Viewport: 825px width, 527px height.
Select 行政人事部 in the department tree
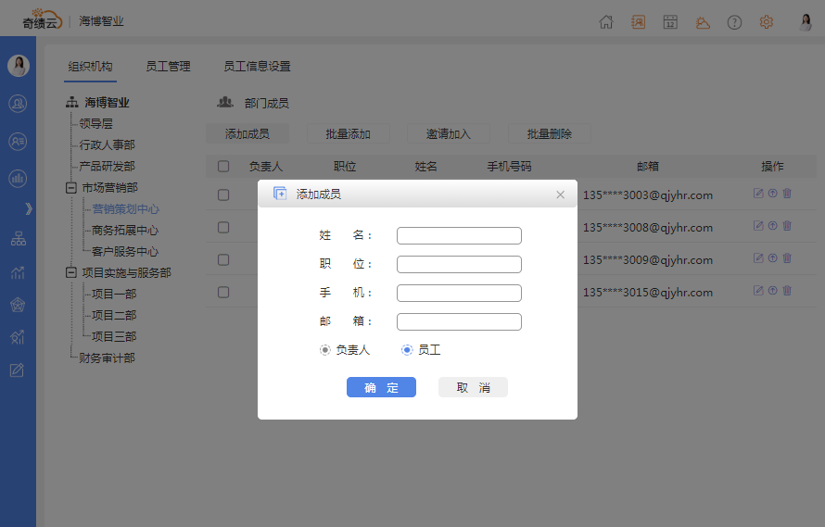coord(107,145)
